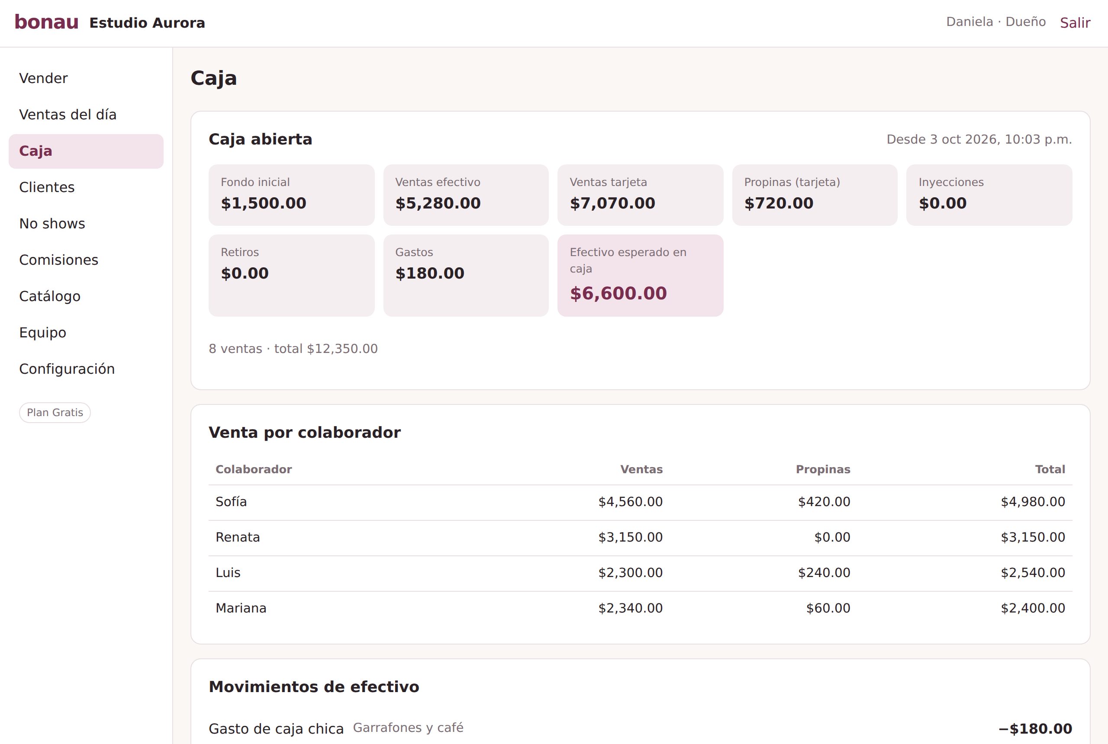Click the Caja abierta heading
1108x744 pixels.
(261, 139)
